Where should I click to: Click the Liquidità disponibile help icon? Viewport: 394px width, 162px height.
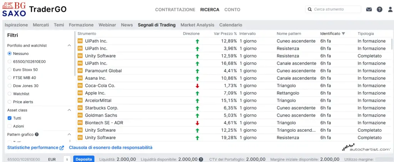pyautogui.click(x=201, y=159)
